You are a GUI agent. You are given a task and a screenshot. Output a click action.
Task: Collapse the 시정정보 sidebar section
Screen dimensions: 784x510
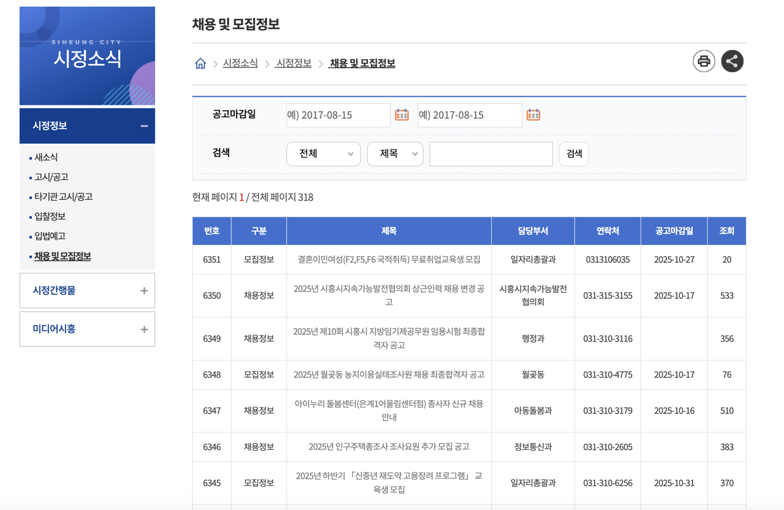click(87, 126)
